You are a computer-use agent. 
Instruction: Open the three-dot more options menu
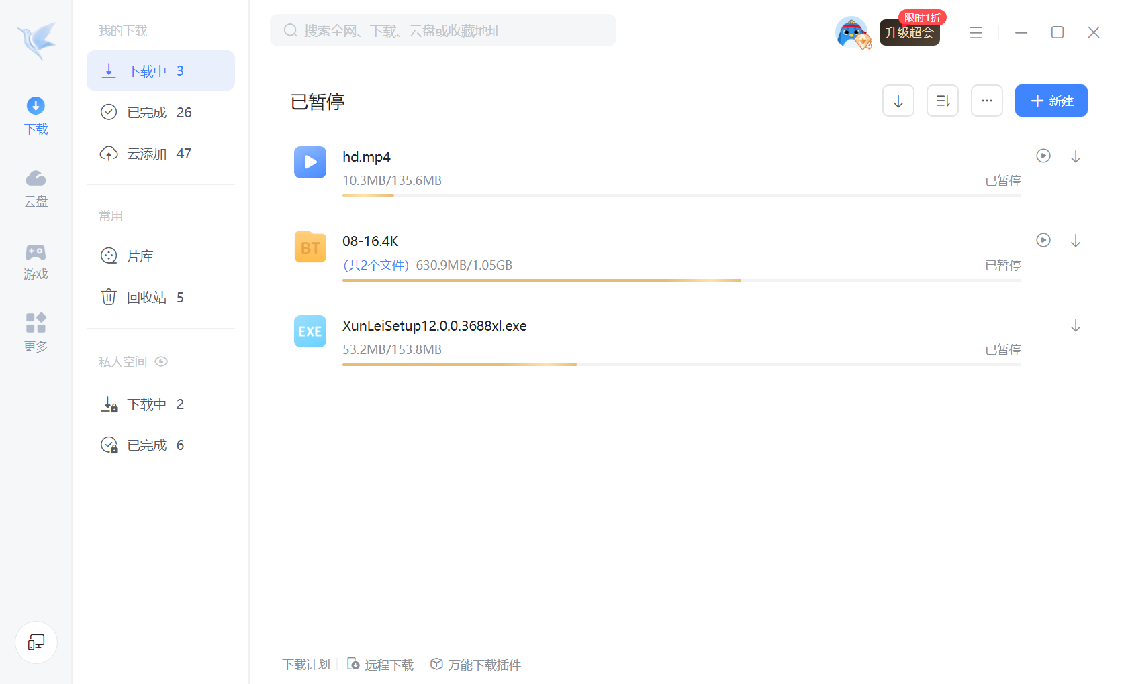986,101
